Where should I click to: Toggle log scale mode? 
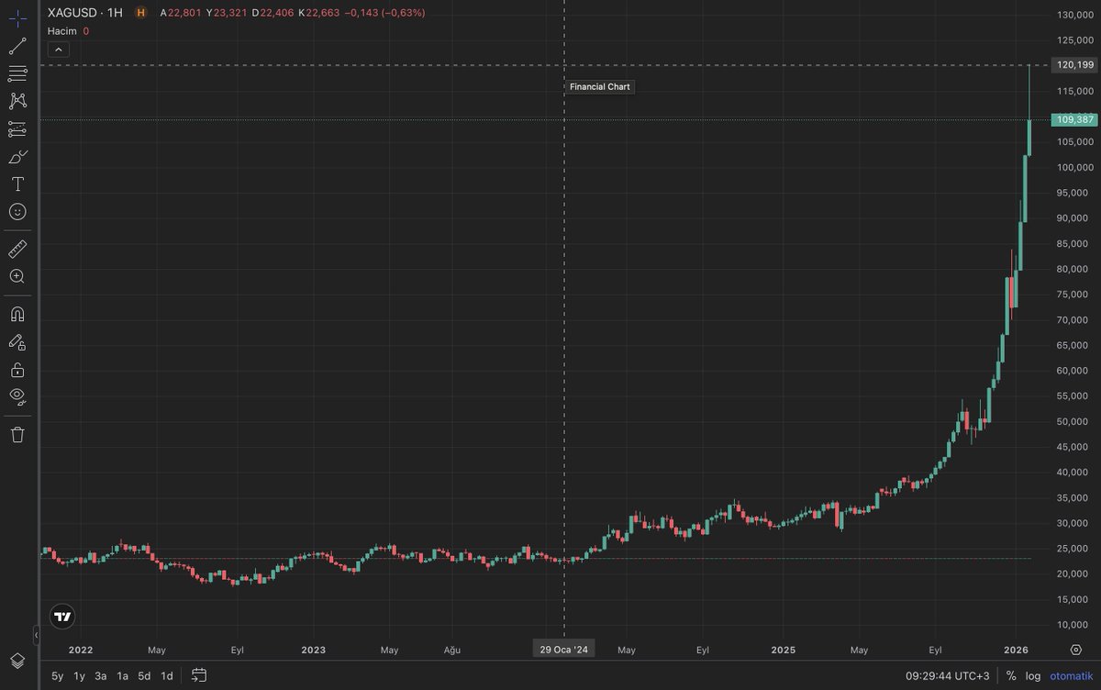(1033, 675)
